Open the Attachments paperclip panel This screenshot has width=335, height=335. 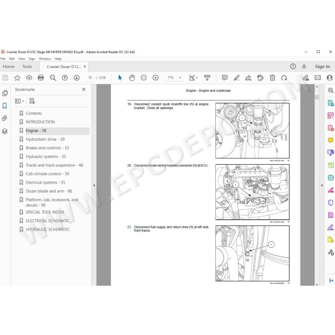(x=5, y=118)
